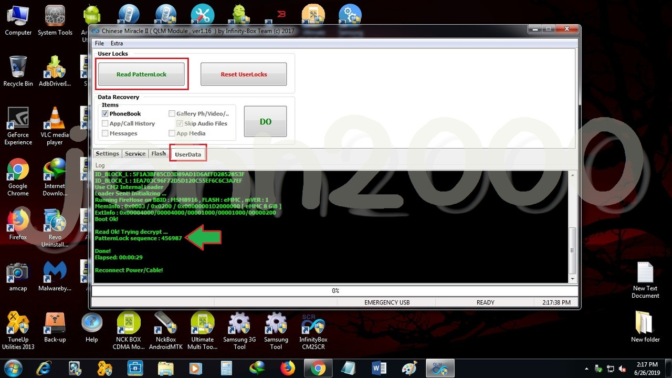
Task: Launch Revo Uninstaller desktop shortcut
Action: tap(55, 228)
